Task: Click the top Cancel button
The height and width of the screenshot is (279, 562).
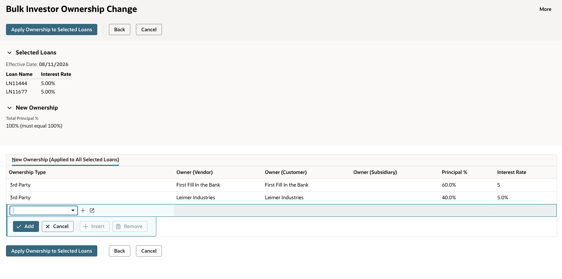Action: 149,30
